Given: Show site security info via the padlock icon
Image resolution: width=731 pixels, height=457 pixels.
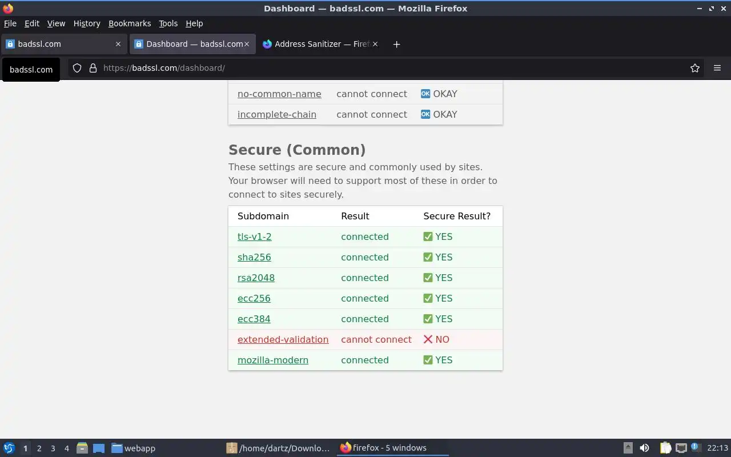Looking at the screenshot, I should 93,68.
